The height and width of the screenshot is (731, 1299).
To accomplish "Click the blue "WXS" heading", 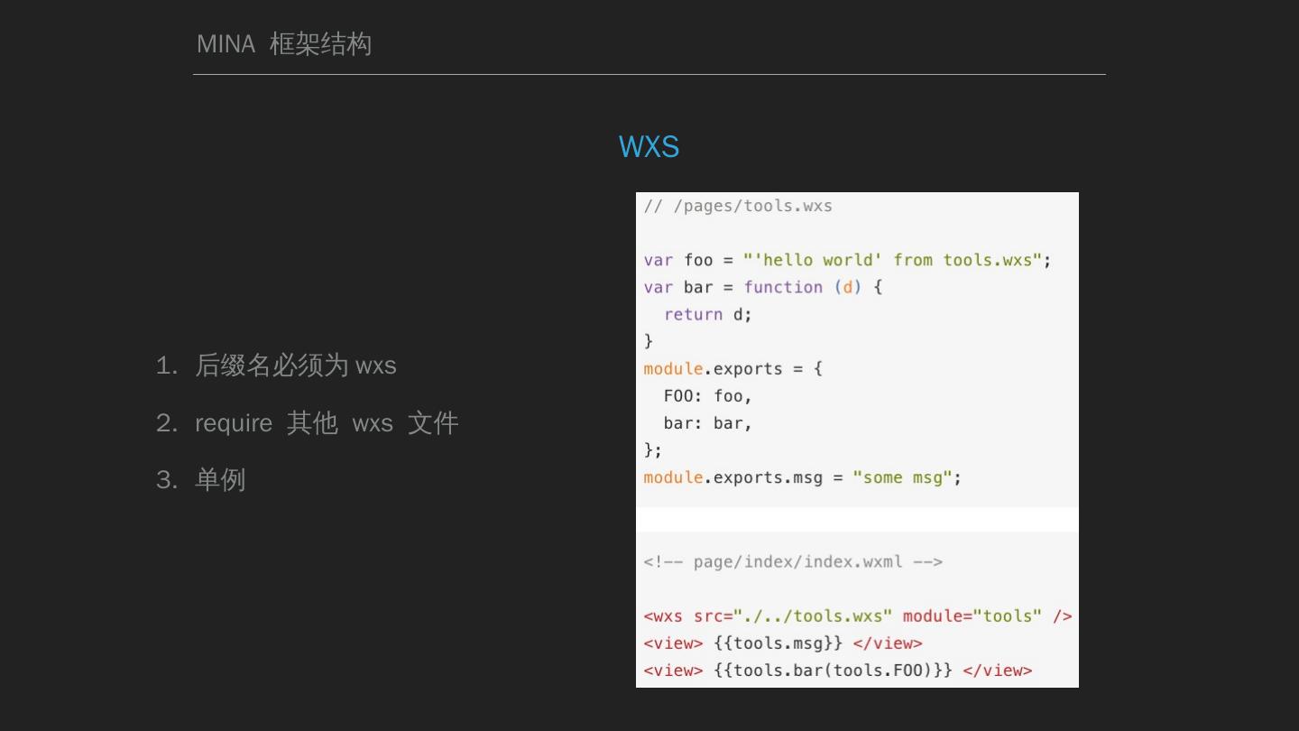I will (x=649, y=146).
